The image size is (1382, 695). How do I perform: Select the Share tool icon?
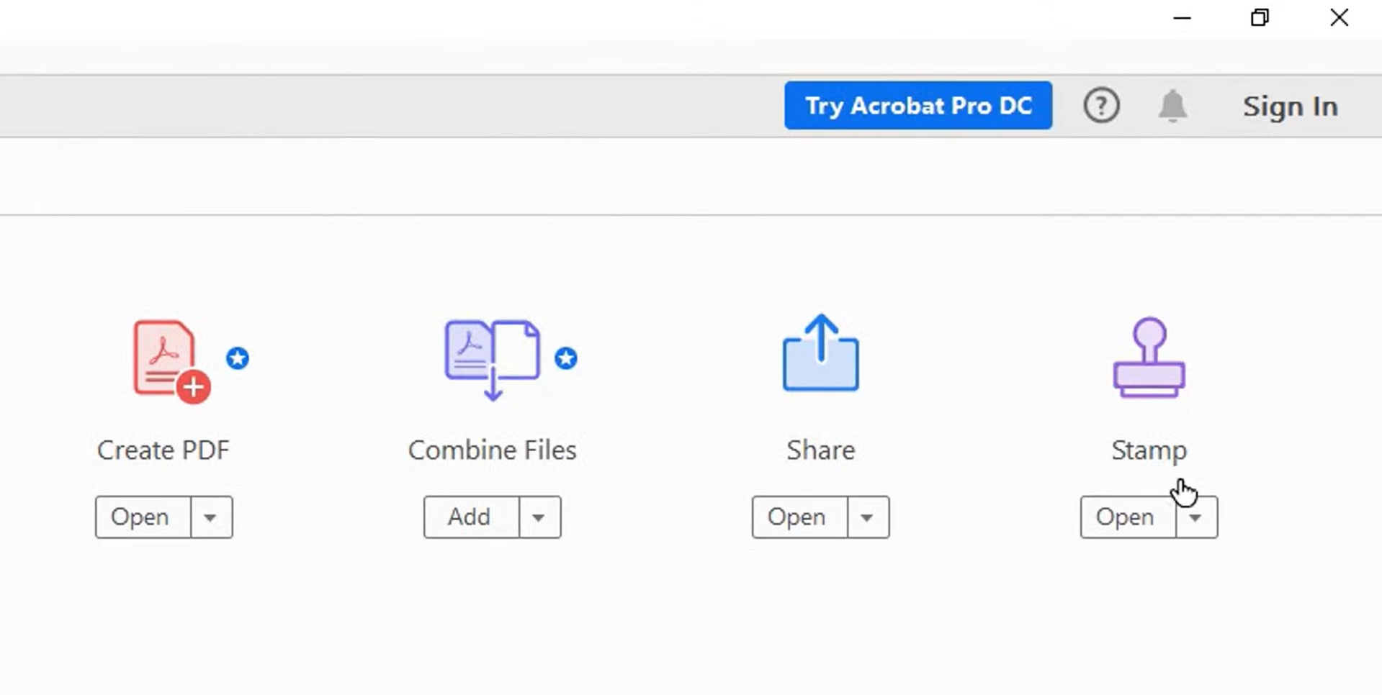click(820, 353)
